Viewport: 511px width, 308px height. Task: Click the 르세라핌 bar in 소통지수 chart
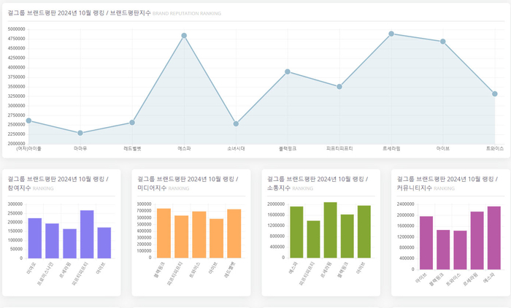click(x=331, y=230)
